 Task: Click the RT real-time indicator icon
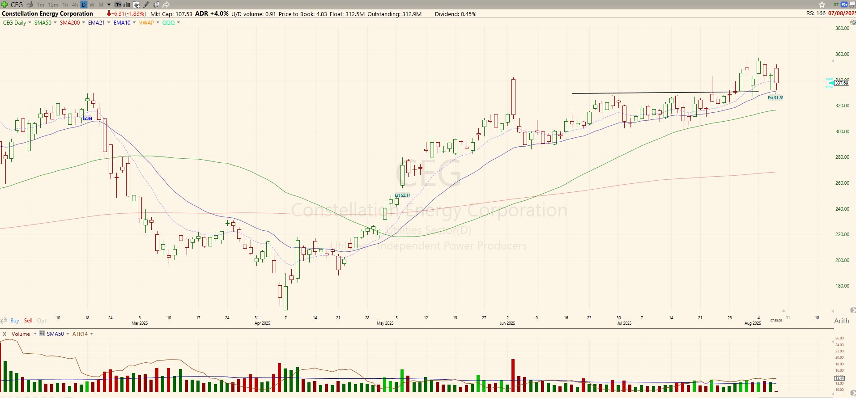pyautogui.click(x=836, y=4)
